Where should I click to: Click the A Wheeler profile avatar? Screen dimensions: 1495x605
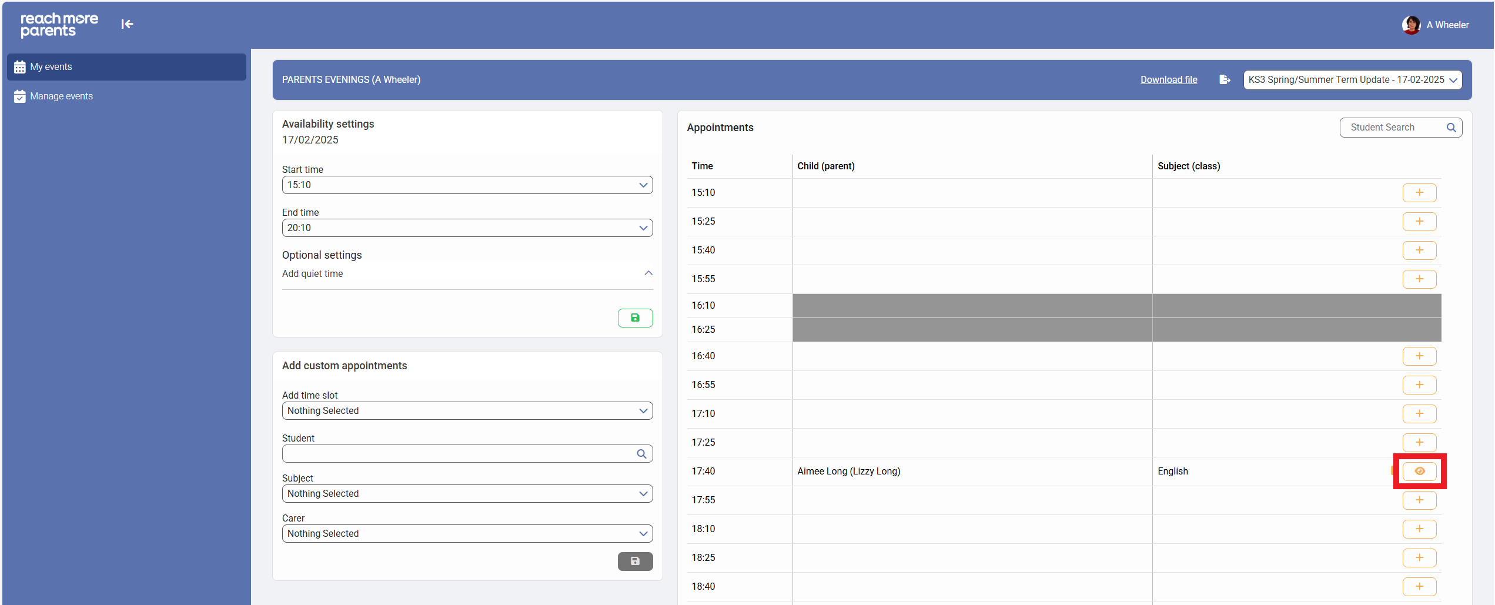[1411, 25]
